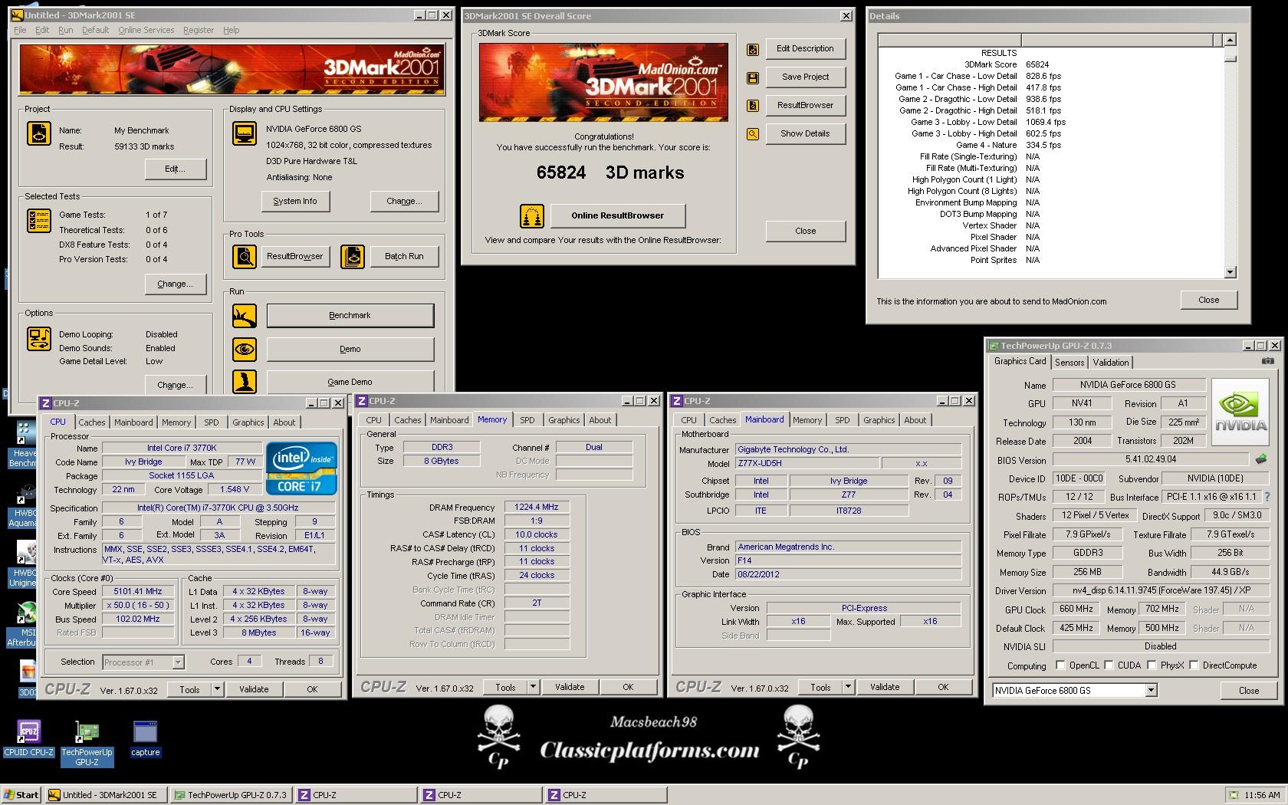This screenshot has width=1288, height=805.
Task: Click the system tray icon next to clock
Action: pyautogui.click(x=1233, y=795)
